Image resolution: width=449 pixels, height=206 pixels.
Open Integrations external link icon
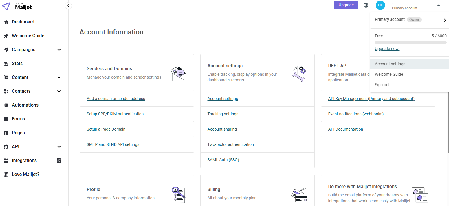tap(59, 161)
